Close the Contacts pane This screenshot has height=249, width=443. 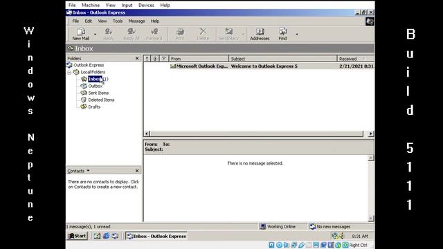pyautogui.click(x=137, y=171)
